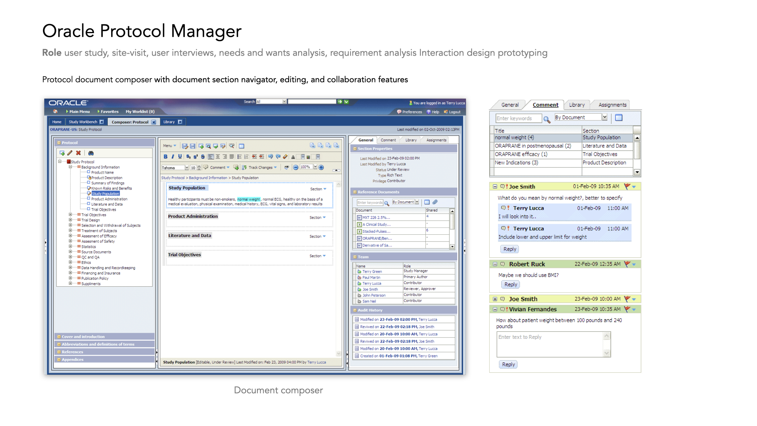The image size is (757, 426).
Task: Click the red X delete icon in Protocol panel
Action: click(78, 153)
